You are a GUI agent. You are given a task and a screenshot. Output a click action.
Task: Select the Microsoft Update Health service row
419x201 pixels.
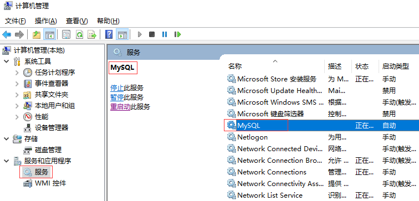[323, 90]
